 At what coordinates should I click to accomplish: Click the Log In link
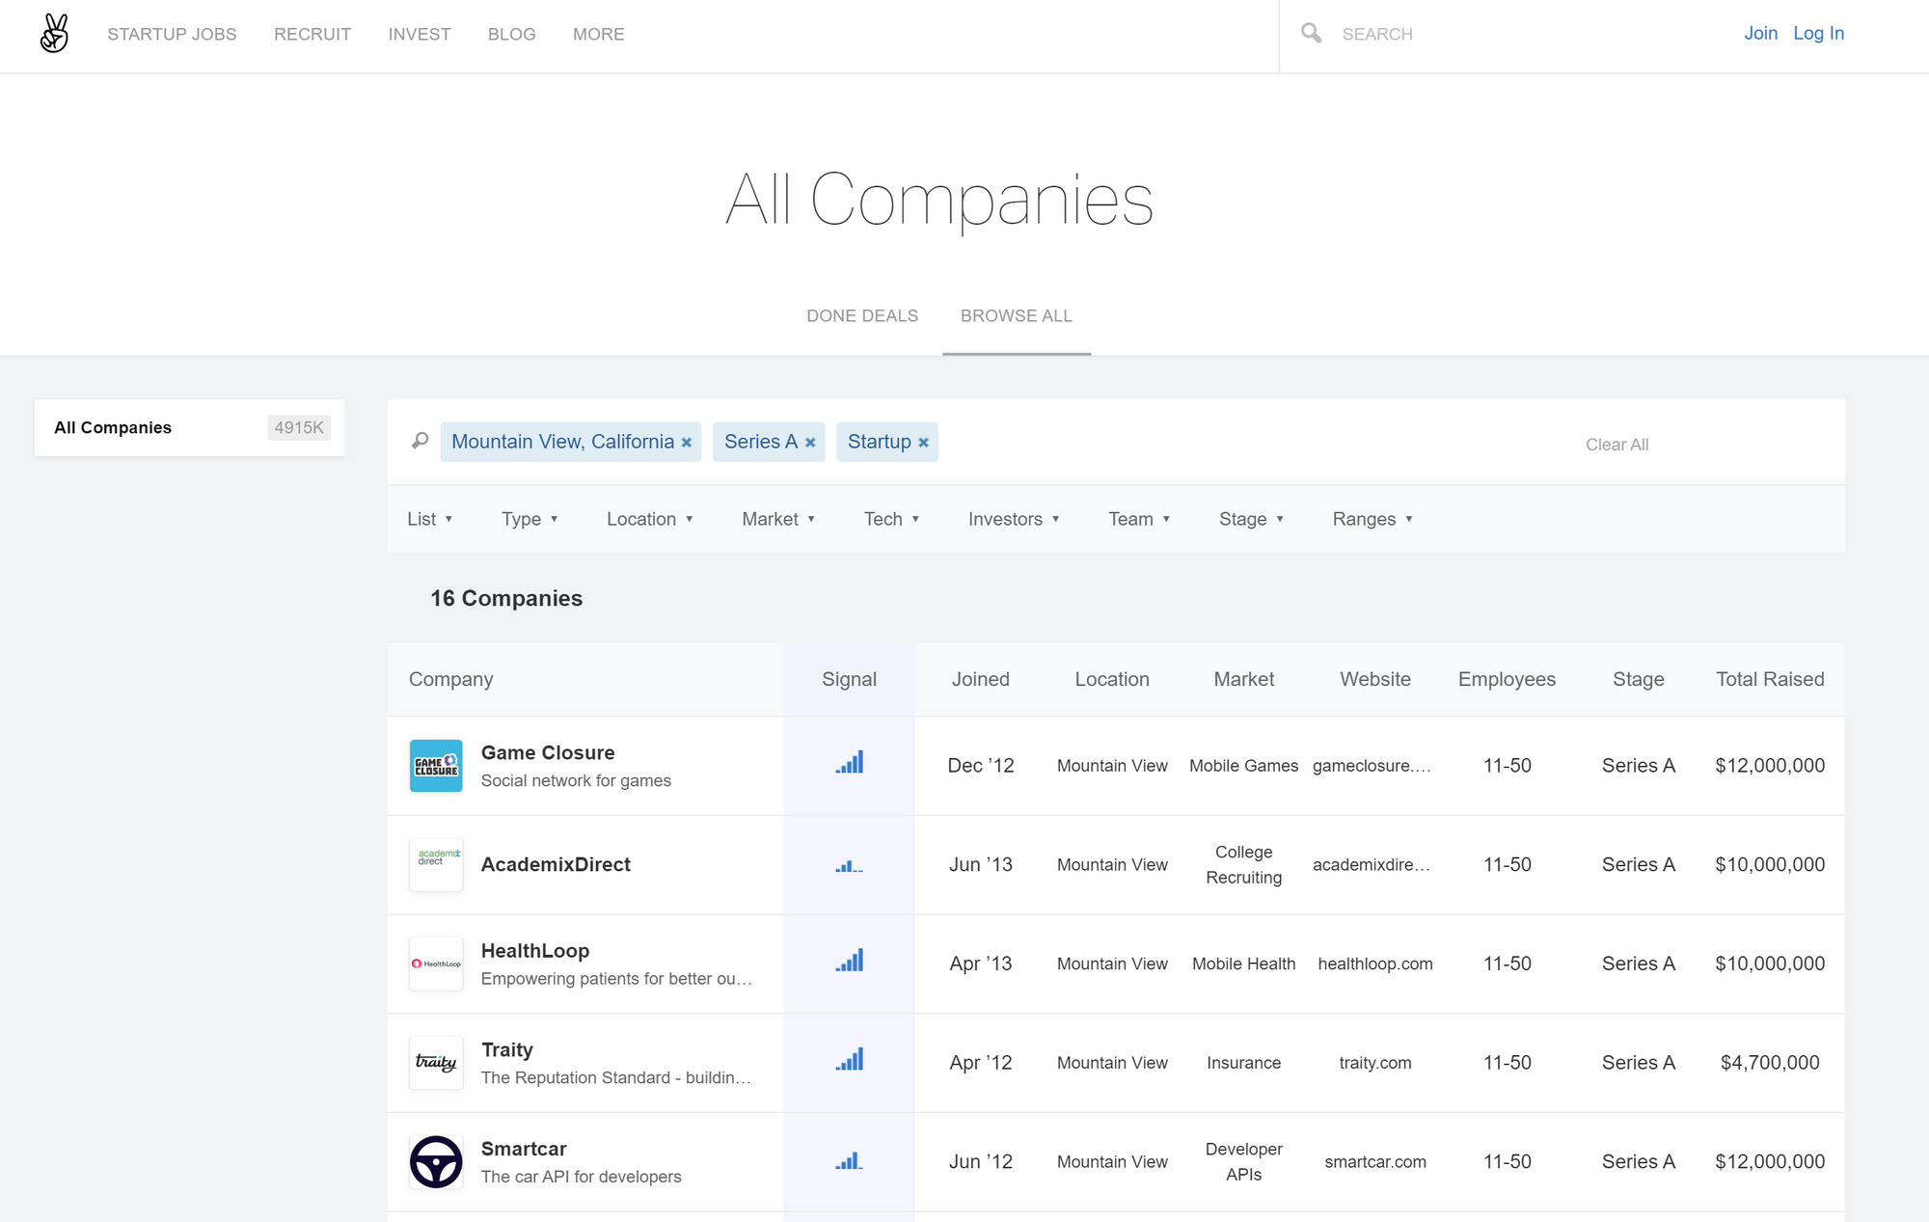pyautogui.click(x=1819, y=33)
